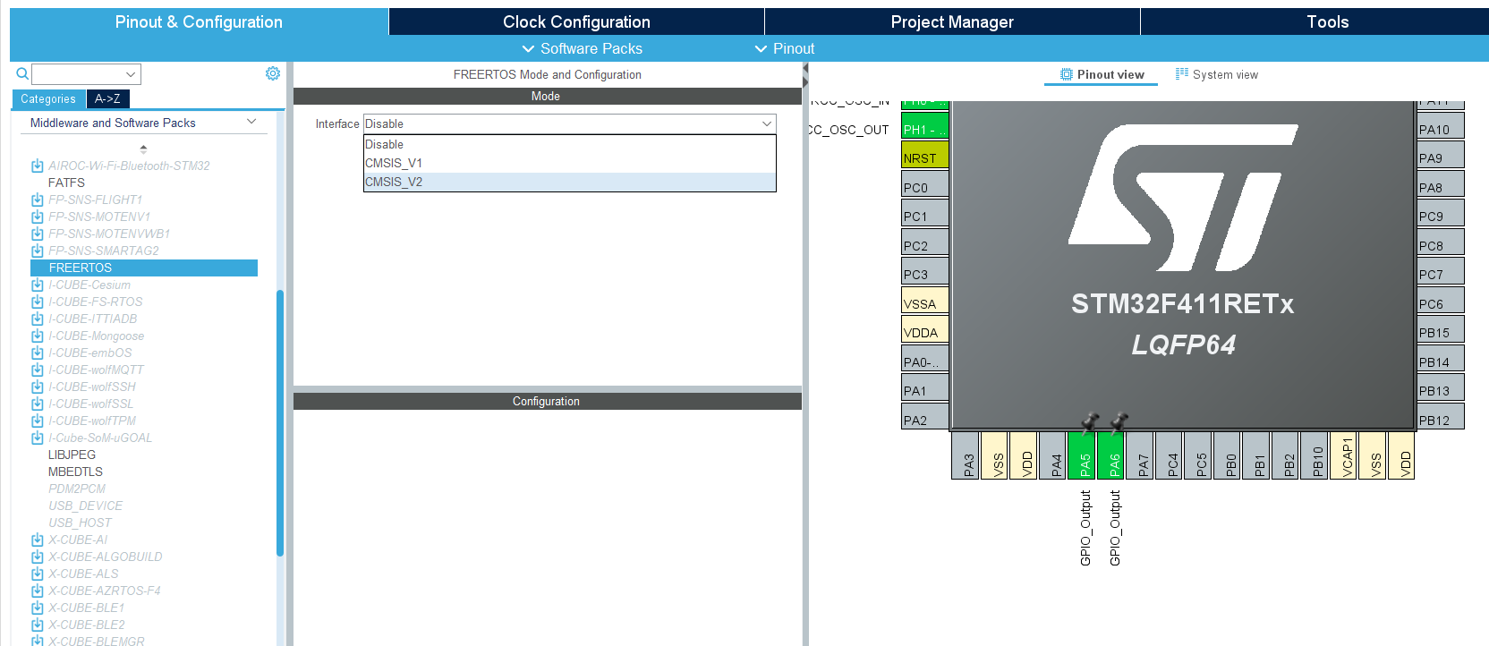
Task: Click the category list sort arrows
Action: click(x=143, y=149)
